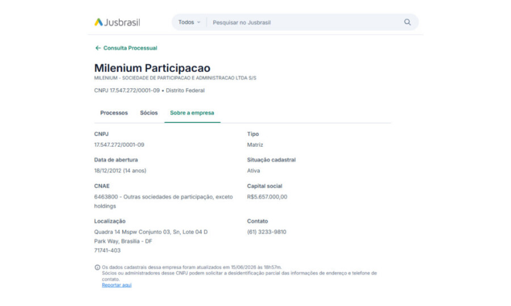The height and width of the screenshot is (306, 511).
Task: Click the postal code 71741-403
Action: point(107,250)
